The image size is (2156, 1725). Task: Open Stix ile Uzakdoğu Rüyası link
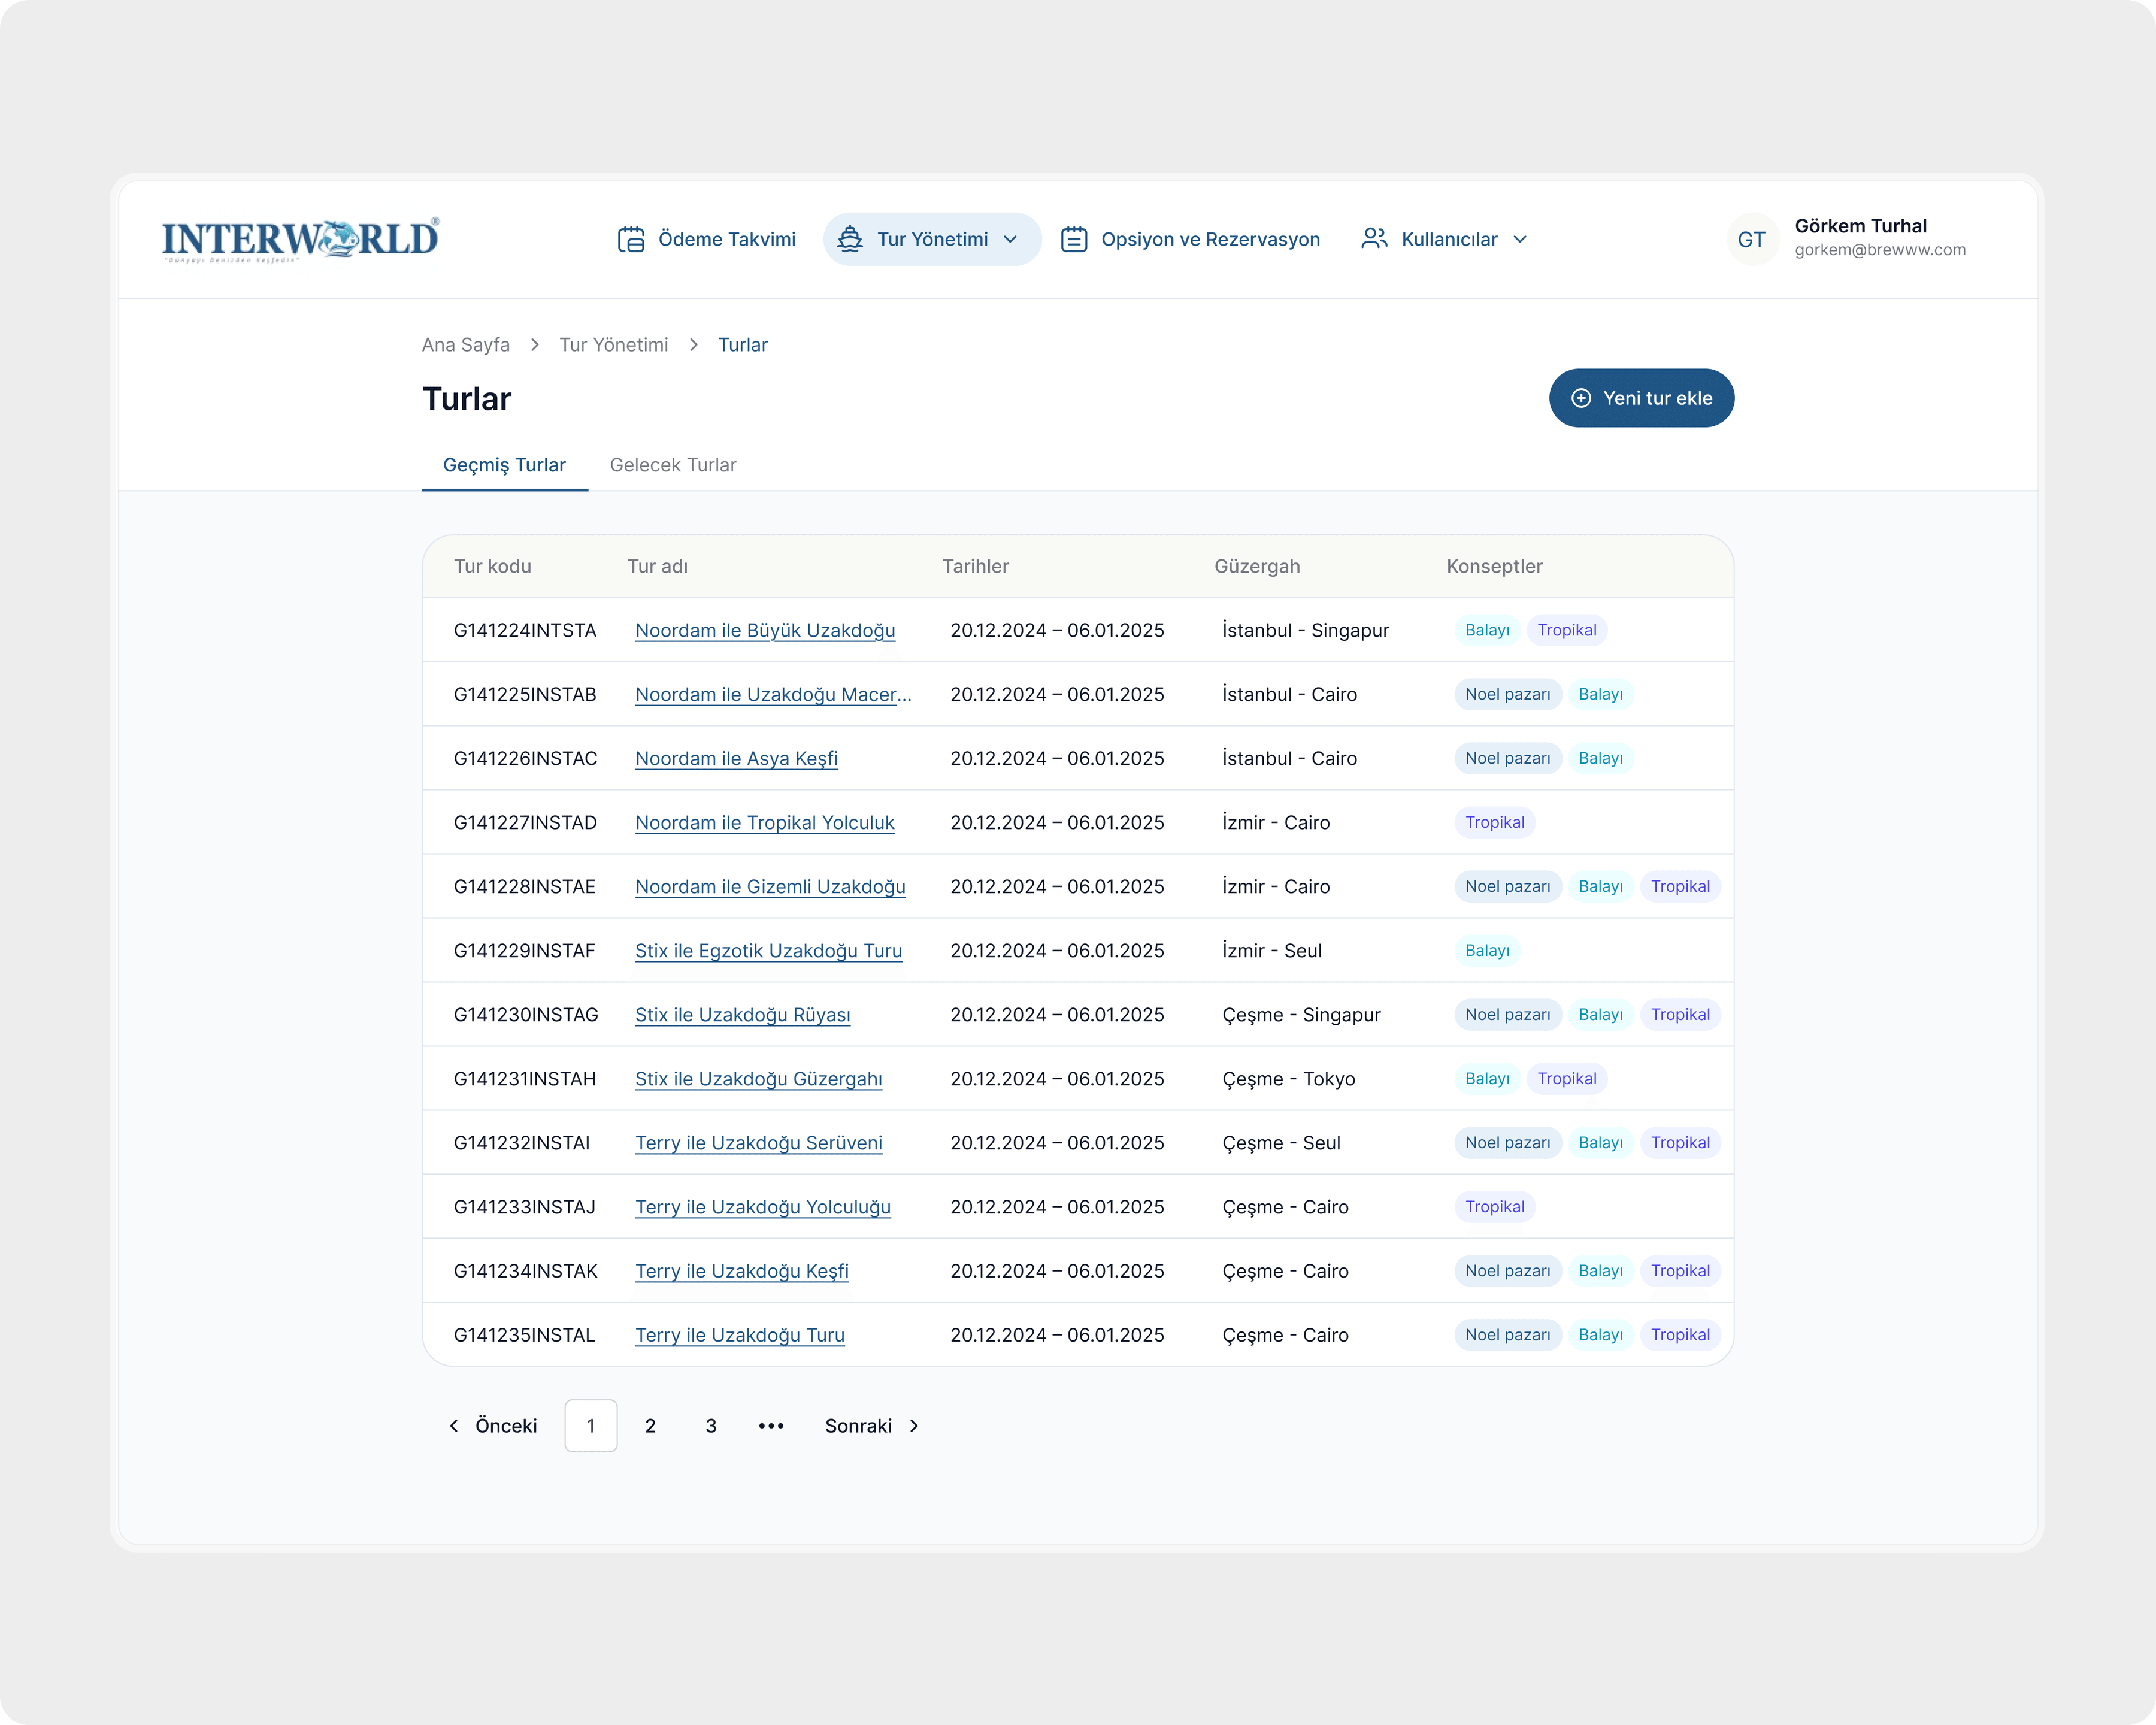743,1015
